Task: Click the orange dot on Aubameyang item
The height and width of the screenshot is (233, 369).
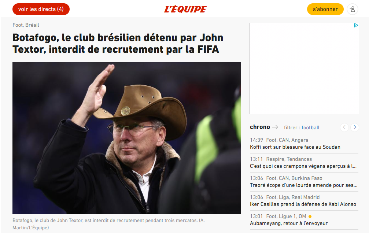Action: tap(310, 217)
